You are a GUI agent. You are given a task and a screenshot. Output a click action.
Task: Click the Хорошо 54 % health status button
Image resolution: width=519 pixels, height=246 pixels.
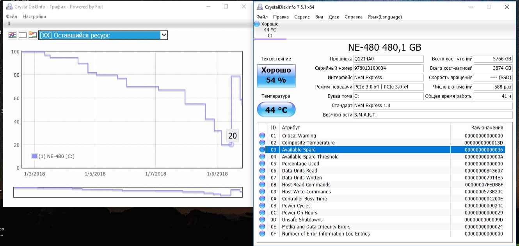[276, 76]
